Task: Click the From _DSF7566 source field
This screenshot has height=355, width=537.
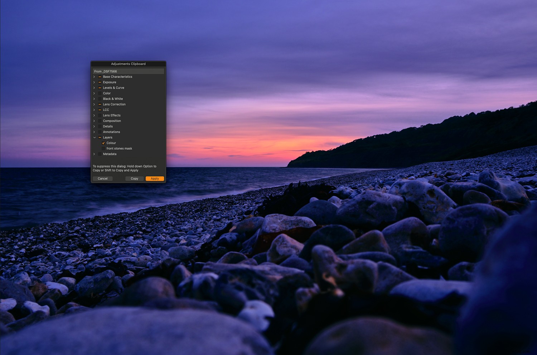Action: point(128,71)
